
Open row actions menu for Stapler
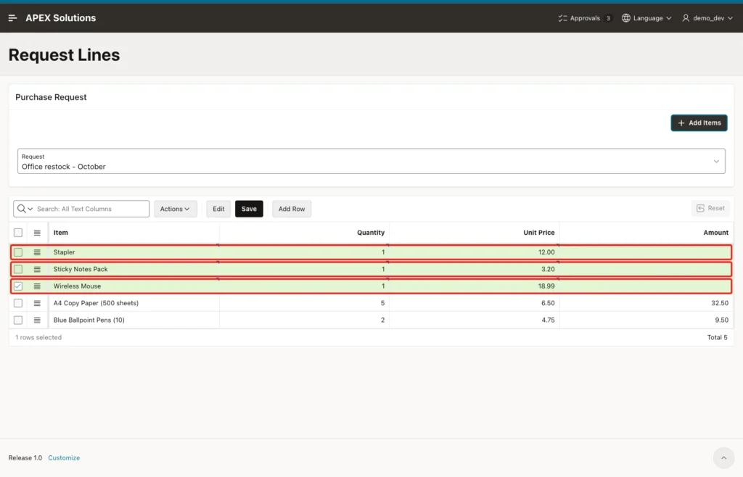click(x=37, y=252)
